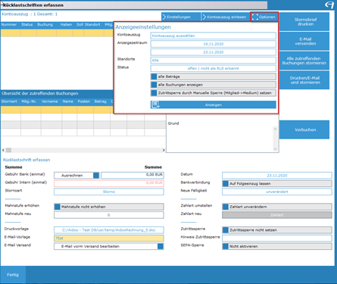Click the Druckvorlage file path field

(x=109, y=230)
